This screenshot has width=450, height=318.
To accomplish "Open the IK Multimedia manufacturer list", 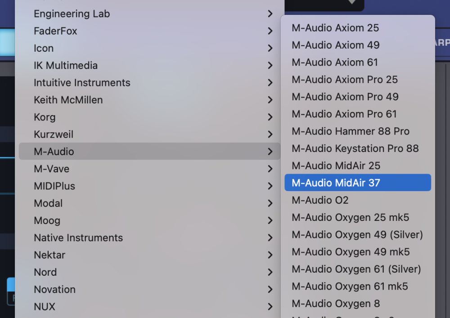I will [x=66, y=66].
